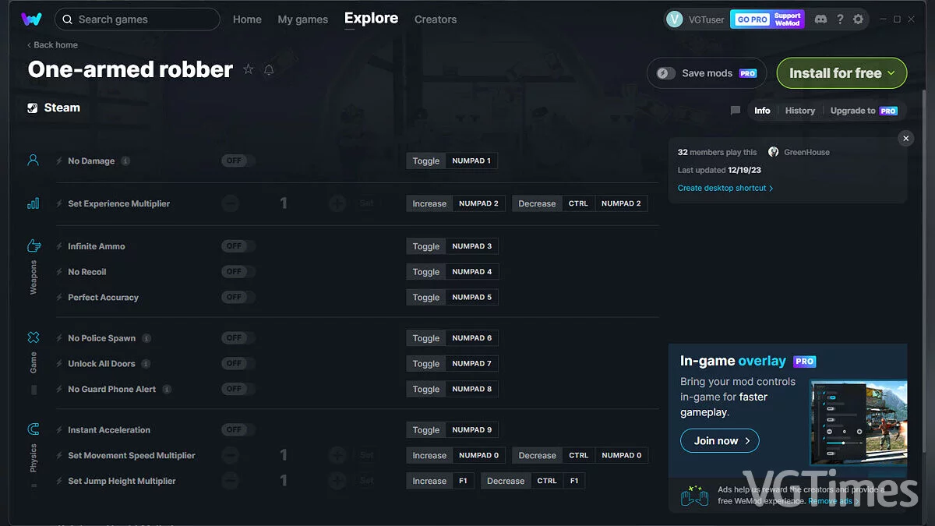Image resolution: width=935 pixels, height=526 pixels.
Task: Click info icon next to No Guard Phone Alert
Action: 167,389
